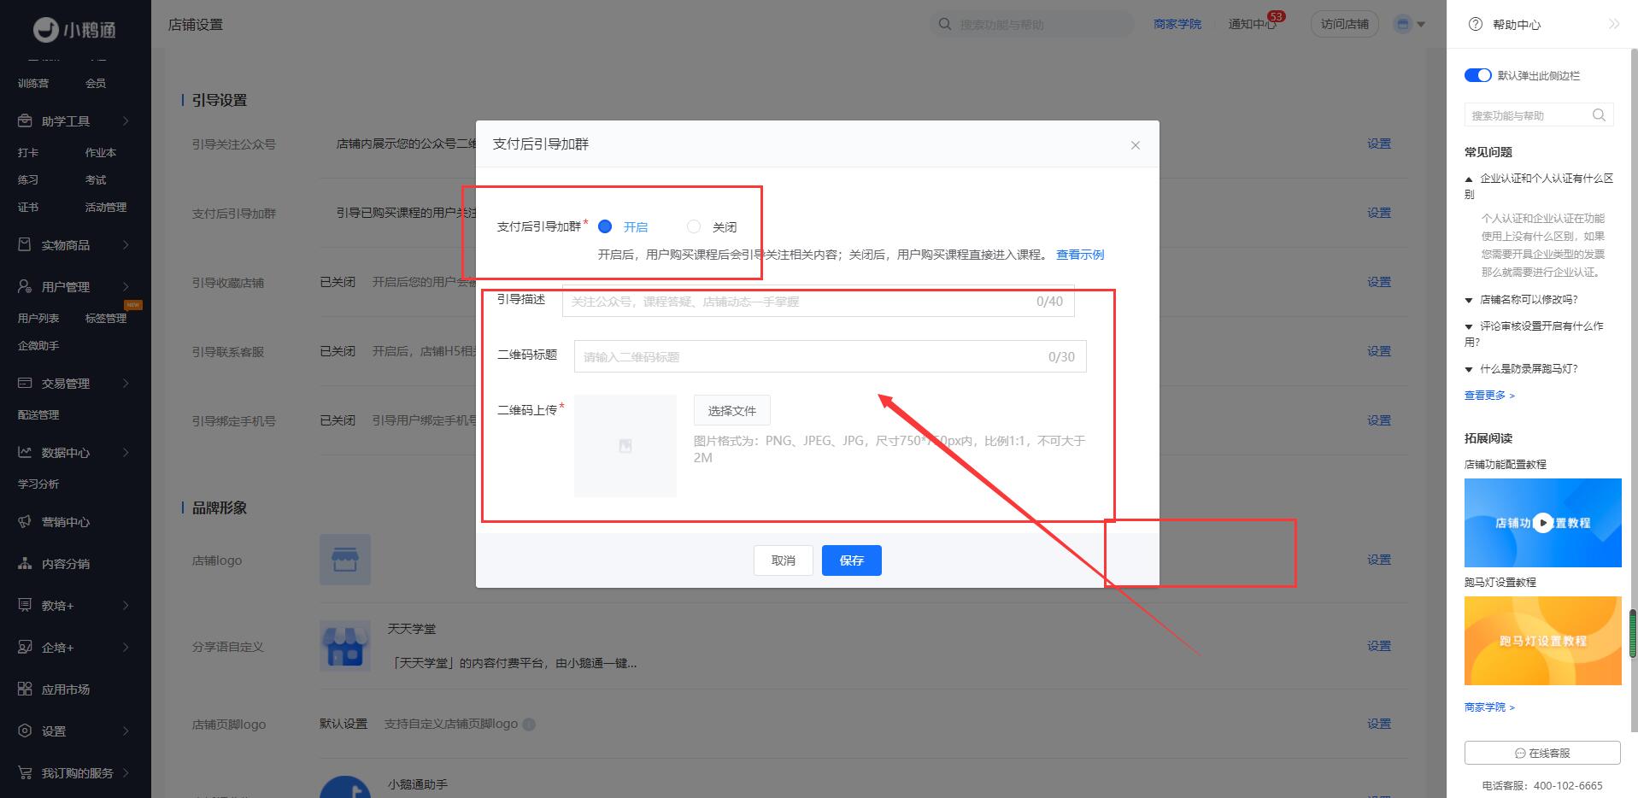Image resolution: width=1638 pixels, height=798 pixels.
Task: Open 用户列表 submenu item
Action: click(x=38, y=319)
